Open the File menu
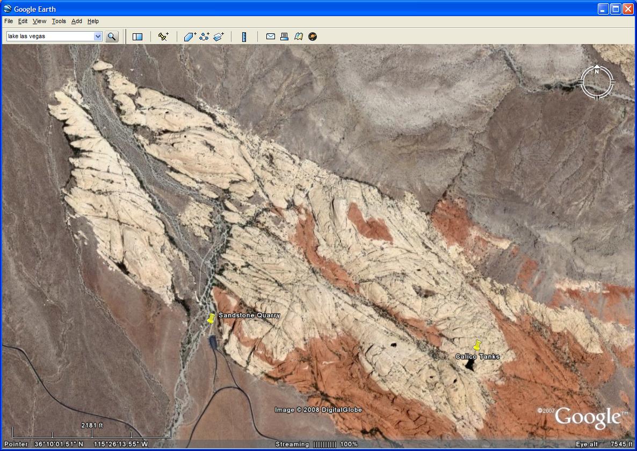 [9, 22]
